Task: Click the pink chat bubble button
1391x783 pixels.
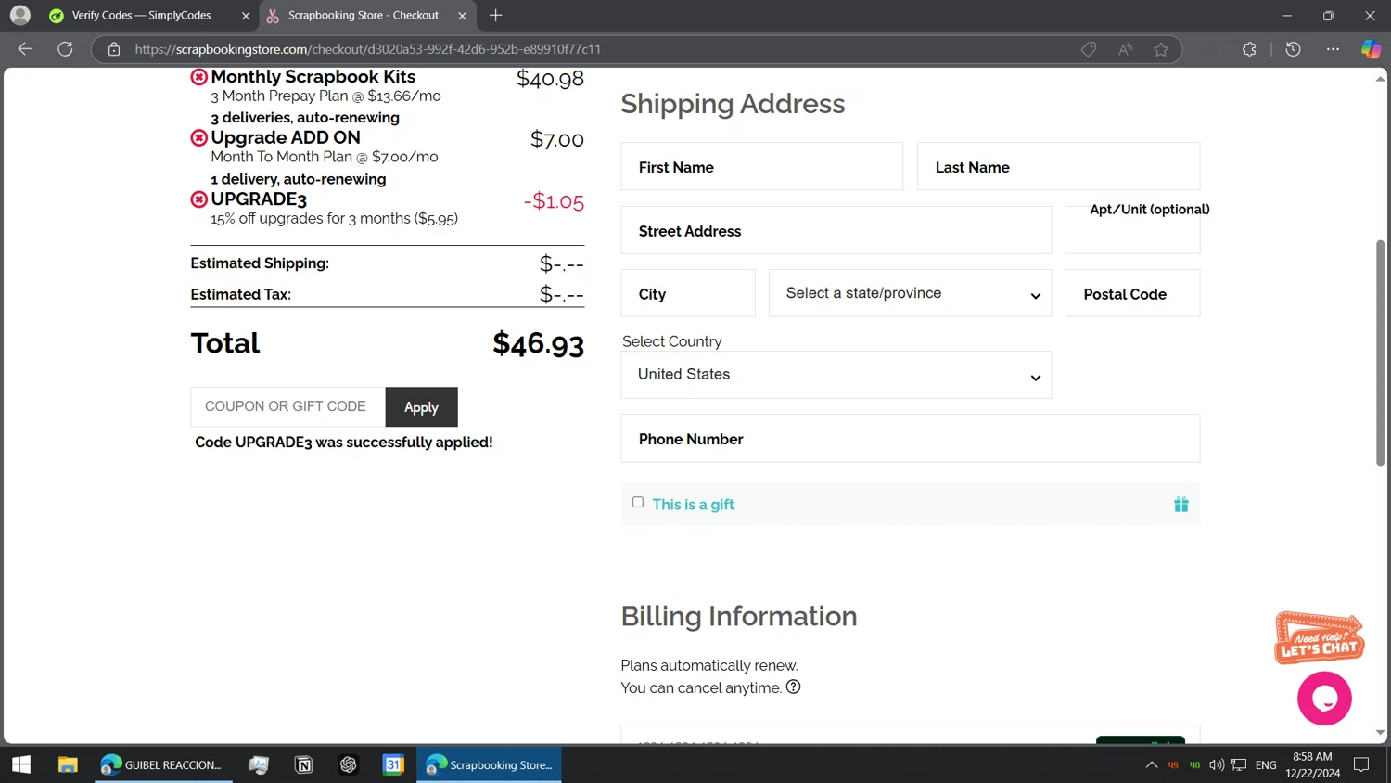Action: tap(1324, 699)
